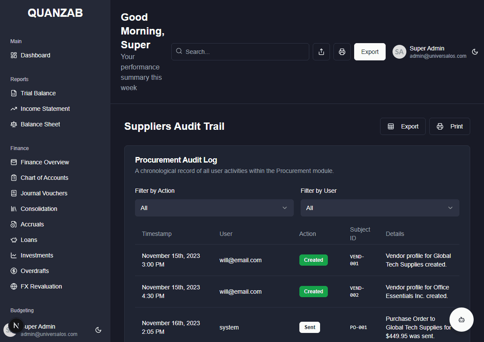Click Export button beside Suppliers Audit Trail
The width and height of the screenshot is (484, 342).
click(403, 126)
